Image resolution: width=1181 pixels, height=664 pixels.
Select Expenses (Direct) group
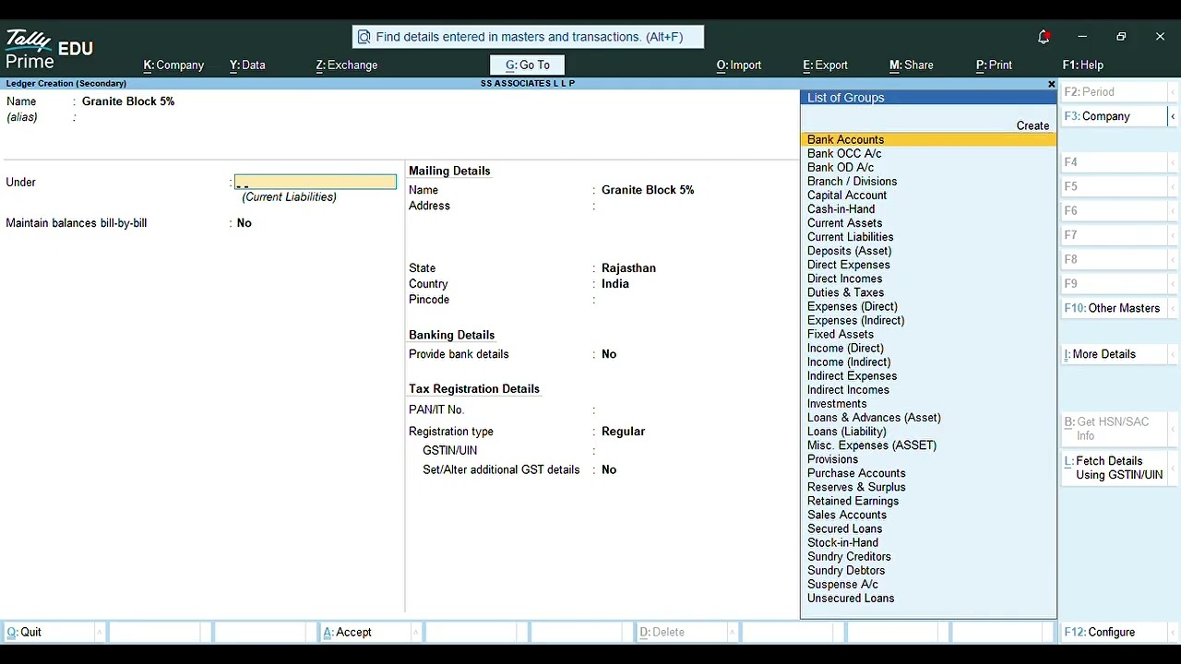(x=928, y=306)
